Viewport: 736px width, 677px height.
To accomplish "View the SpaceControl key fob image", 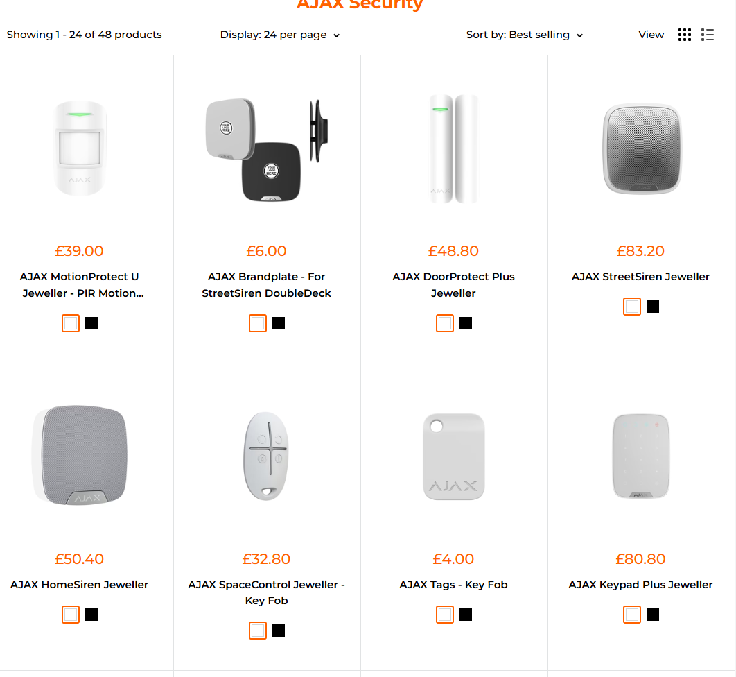I will tap(267, 456).
